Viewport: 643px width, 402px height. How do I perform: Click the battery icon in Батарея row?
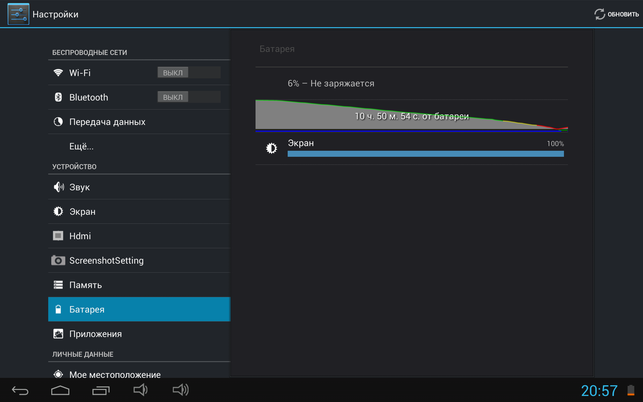[x=58, y=309]
